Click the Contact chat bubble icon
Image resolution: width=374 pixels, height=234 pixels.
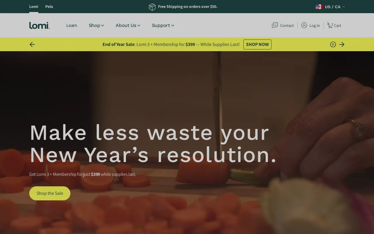(275, 25)
